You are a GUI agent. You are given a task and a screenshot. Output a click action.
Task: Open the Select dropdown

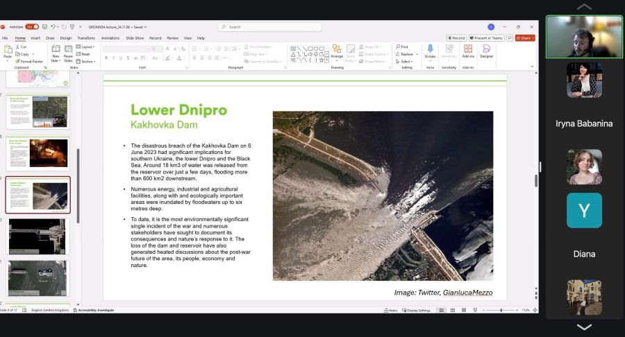coord(404,61)
